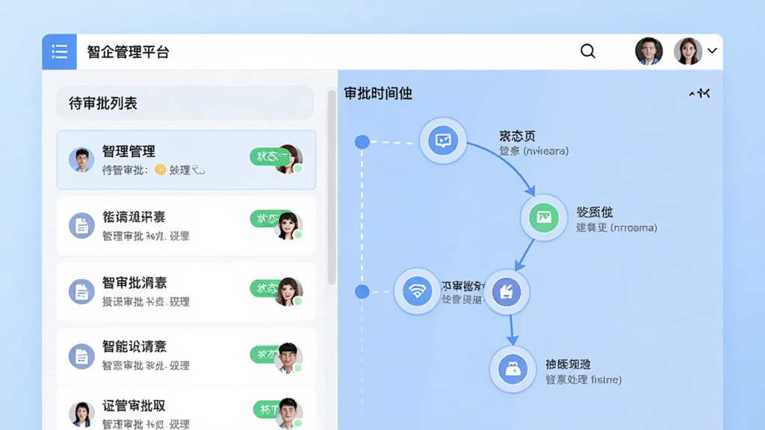
Task: Open the 智能 fourth approval card
Action: (x=186, y=357)
